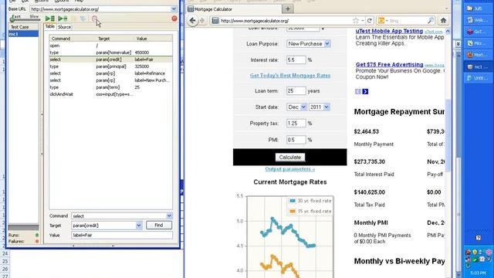Viewport: 494px width, 278px height.
Task: Open Get $75 Free Advertising link
Action: [x=389, y=64]
